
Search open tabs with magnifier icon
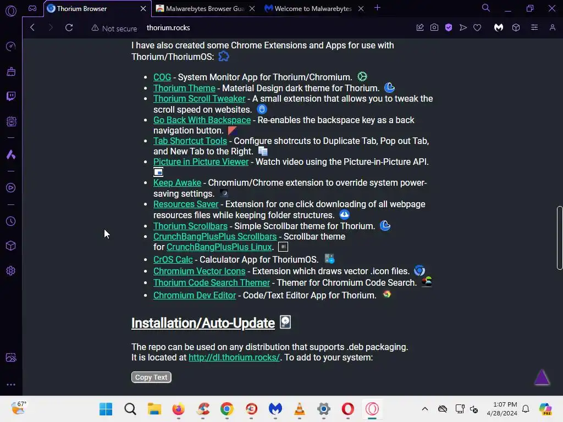pyautogui.click(x=486, y=8)
